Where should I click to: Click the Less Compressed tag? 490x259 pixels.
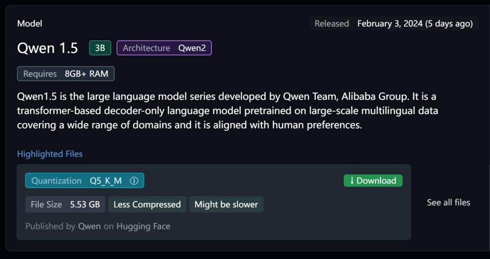147,205
